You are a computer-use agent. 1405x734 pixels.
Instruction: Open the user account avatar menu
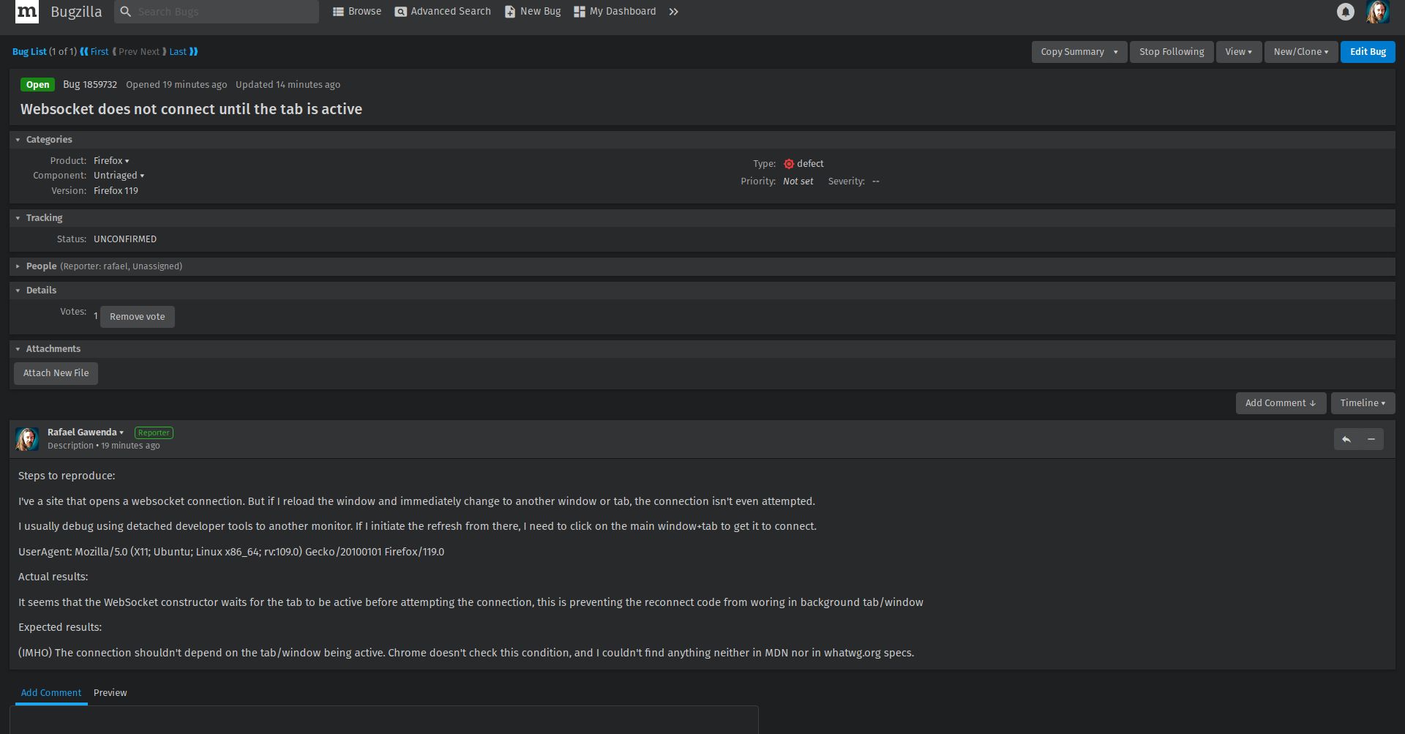(x=1377, y=12)
